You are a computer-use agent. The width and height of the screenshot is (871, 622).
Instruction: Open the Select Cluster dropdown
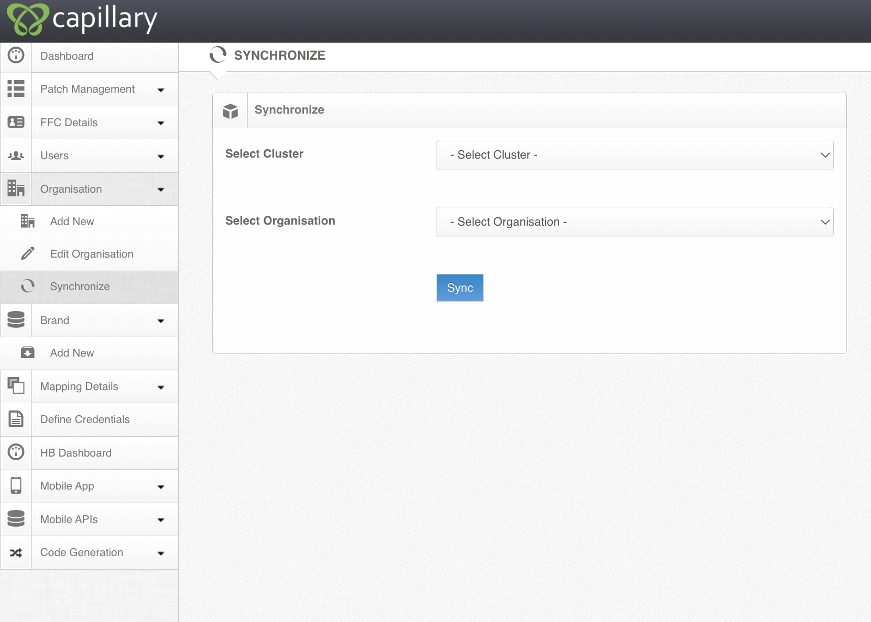click(x=635, y=155)
